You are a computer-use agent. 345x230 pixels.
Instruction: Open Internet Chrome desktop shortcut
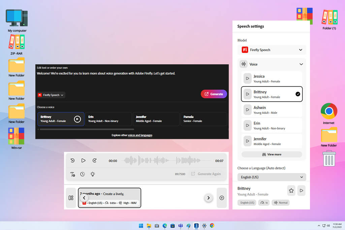coord(329,113)
